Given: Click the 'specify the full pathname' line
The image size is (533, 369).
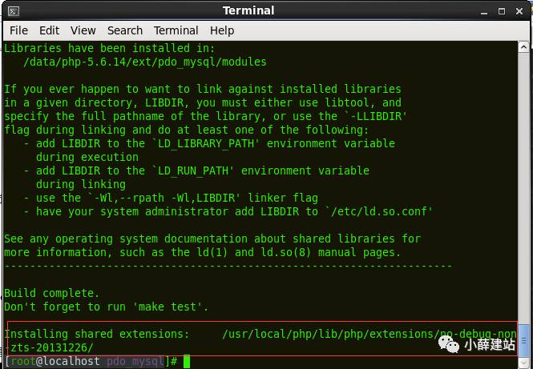Looking at the screenshot, I should [206, 116].
